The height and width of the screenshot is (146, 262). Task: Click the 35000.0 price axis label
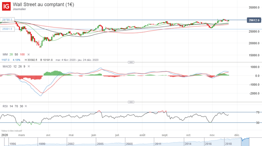[x=254, y=8]
